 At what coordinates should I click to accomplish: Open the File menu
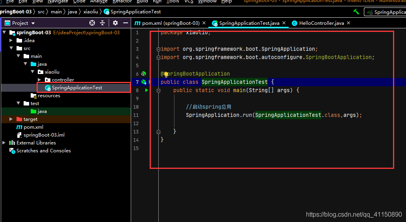coord(10,1)
